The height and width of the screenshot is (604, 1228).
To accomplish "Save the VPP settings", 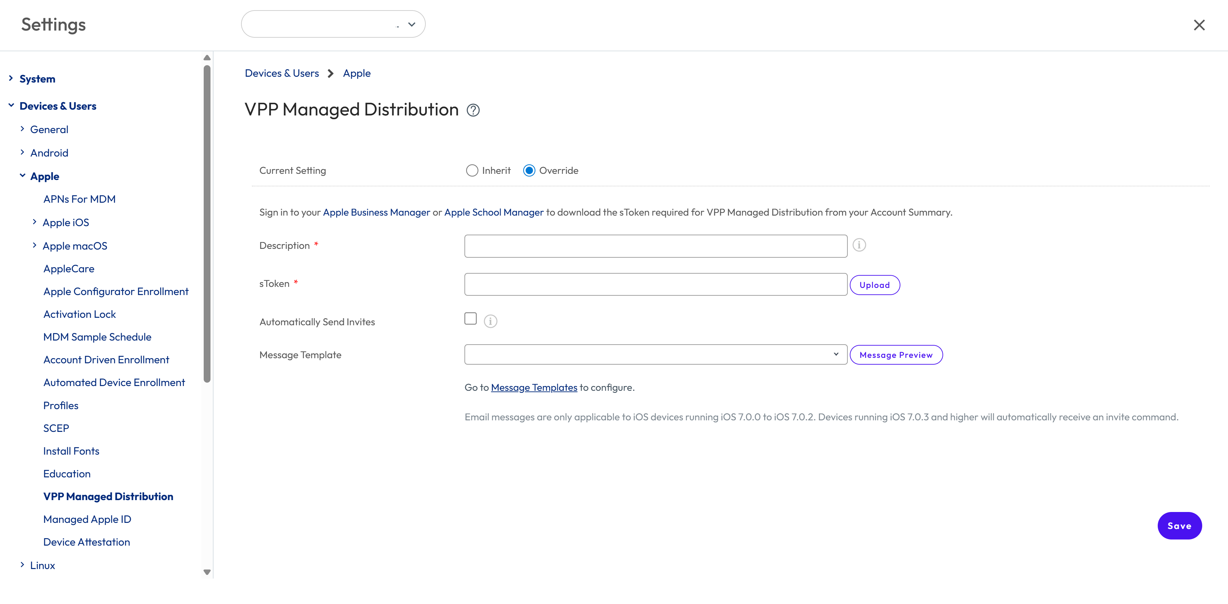I will point(1179,526).
